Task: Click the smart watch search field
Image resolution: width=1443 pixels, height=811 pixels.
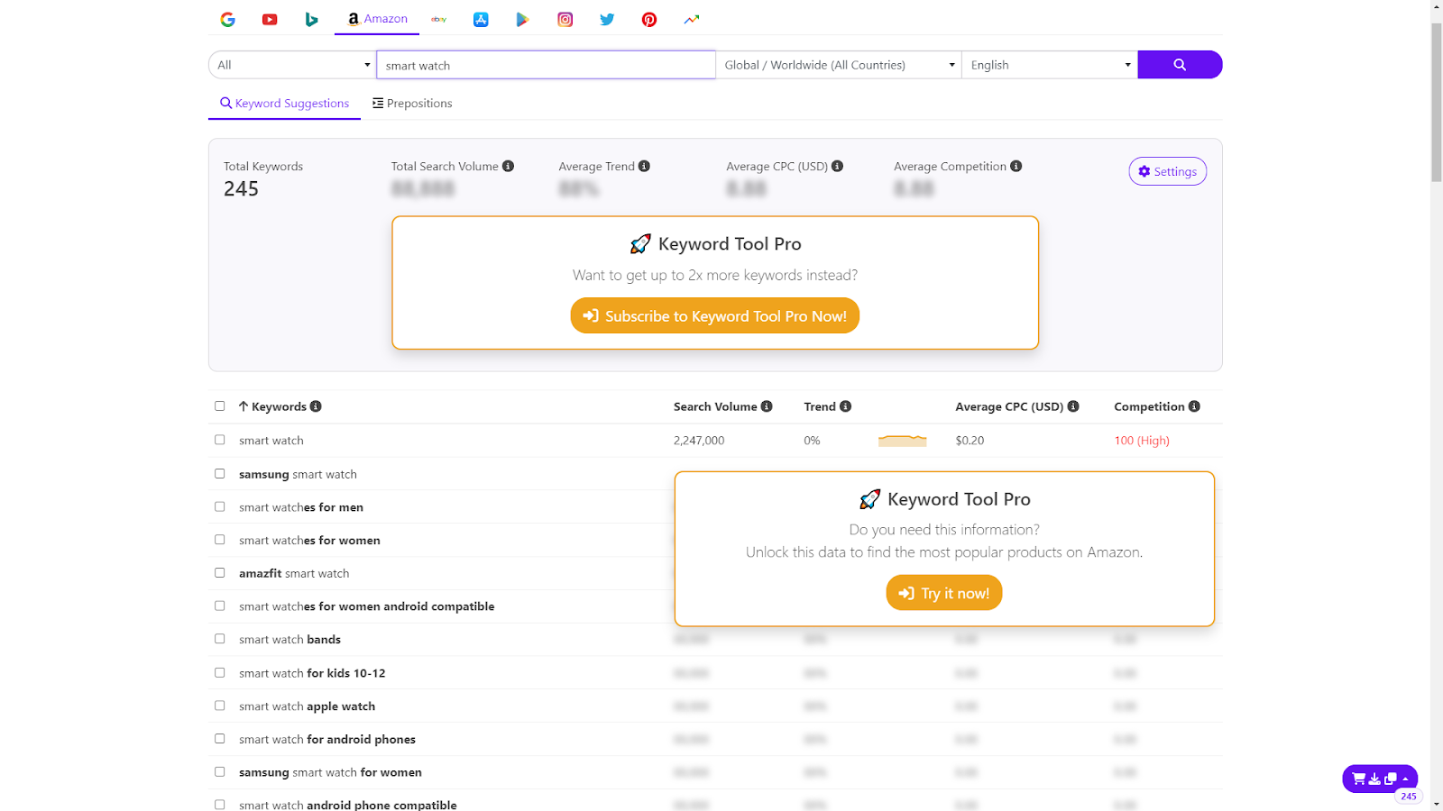Action: [x=546, y=65]
